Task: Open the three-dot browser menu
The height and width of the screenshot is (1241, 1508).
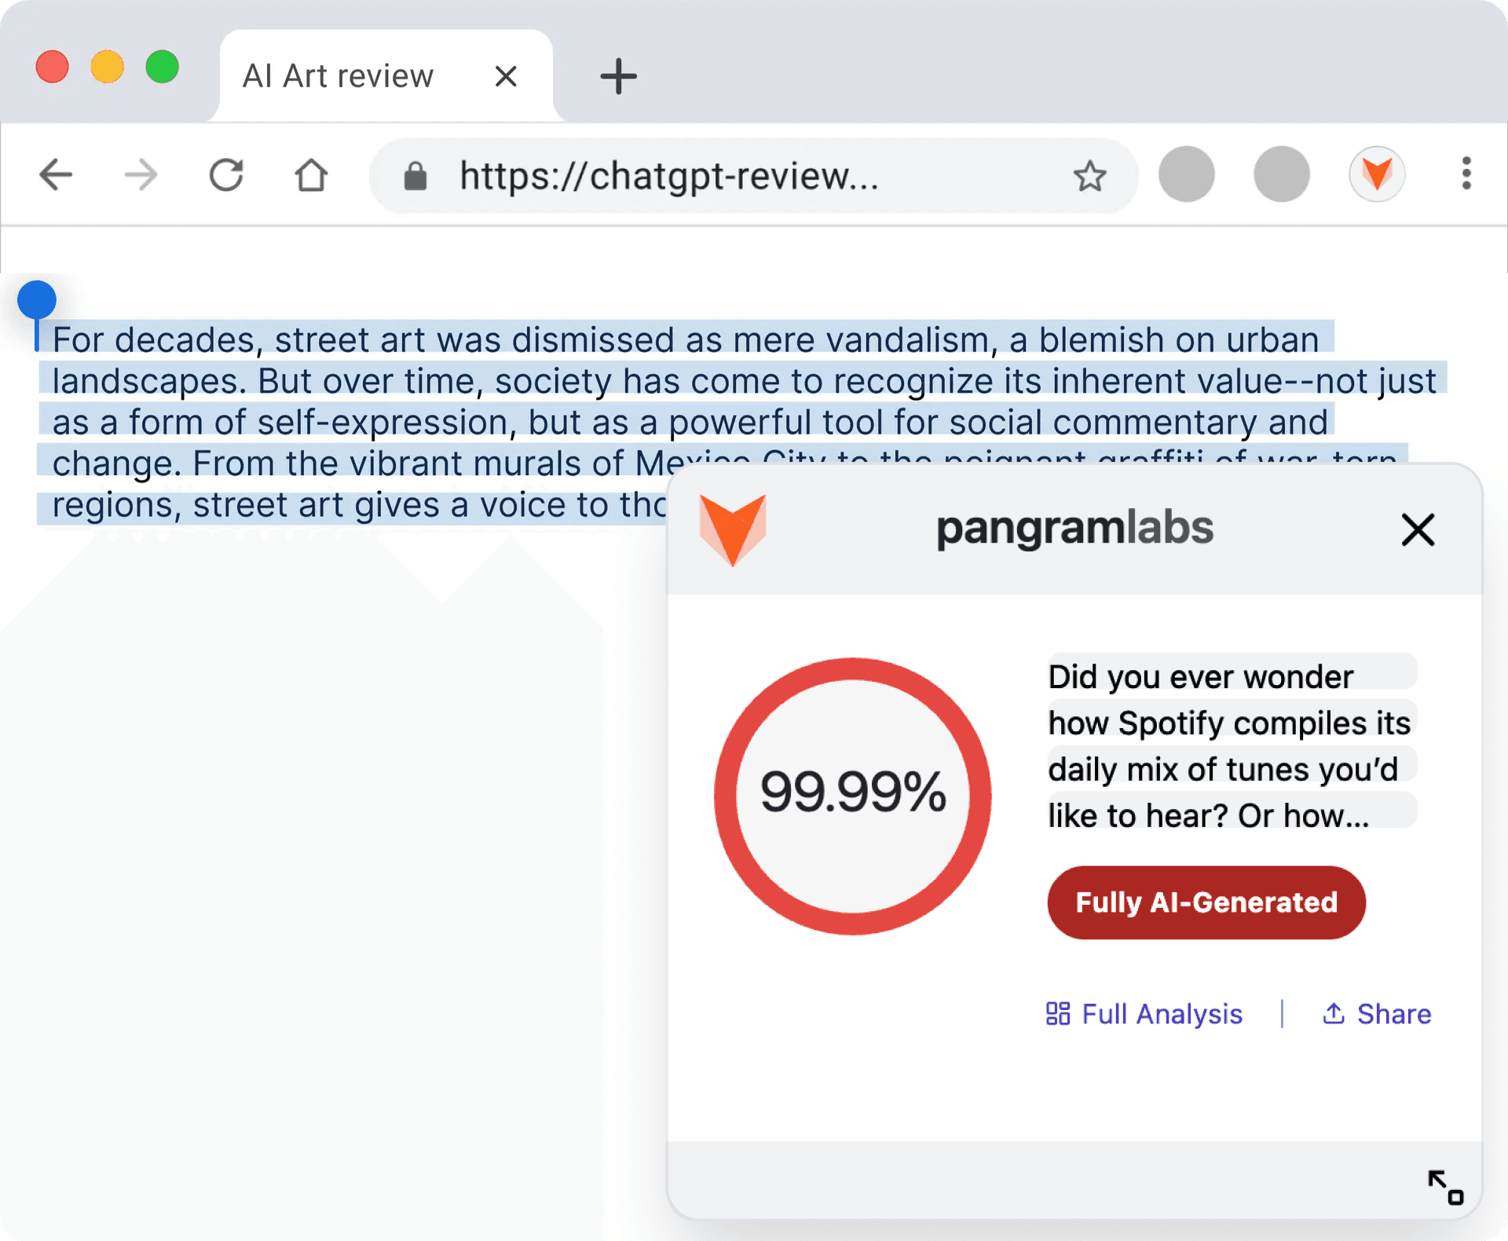Action: click(x=1466, y=174)
